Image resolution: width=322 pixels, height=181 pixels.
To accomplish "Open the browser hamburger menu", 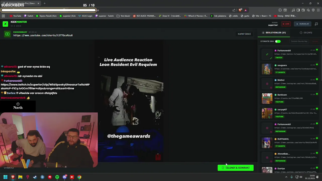I will coord(318,10).
